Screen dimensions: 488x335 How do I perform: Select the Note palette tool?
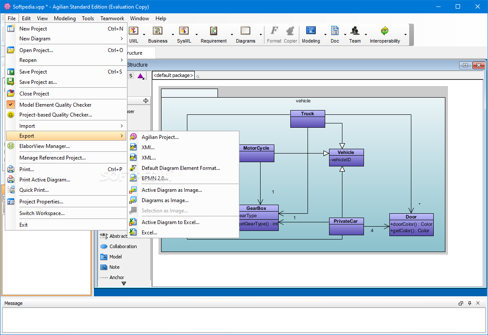point(110,267)
